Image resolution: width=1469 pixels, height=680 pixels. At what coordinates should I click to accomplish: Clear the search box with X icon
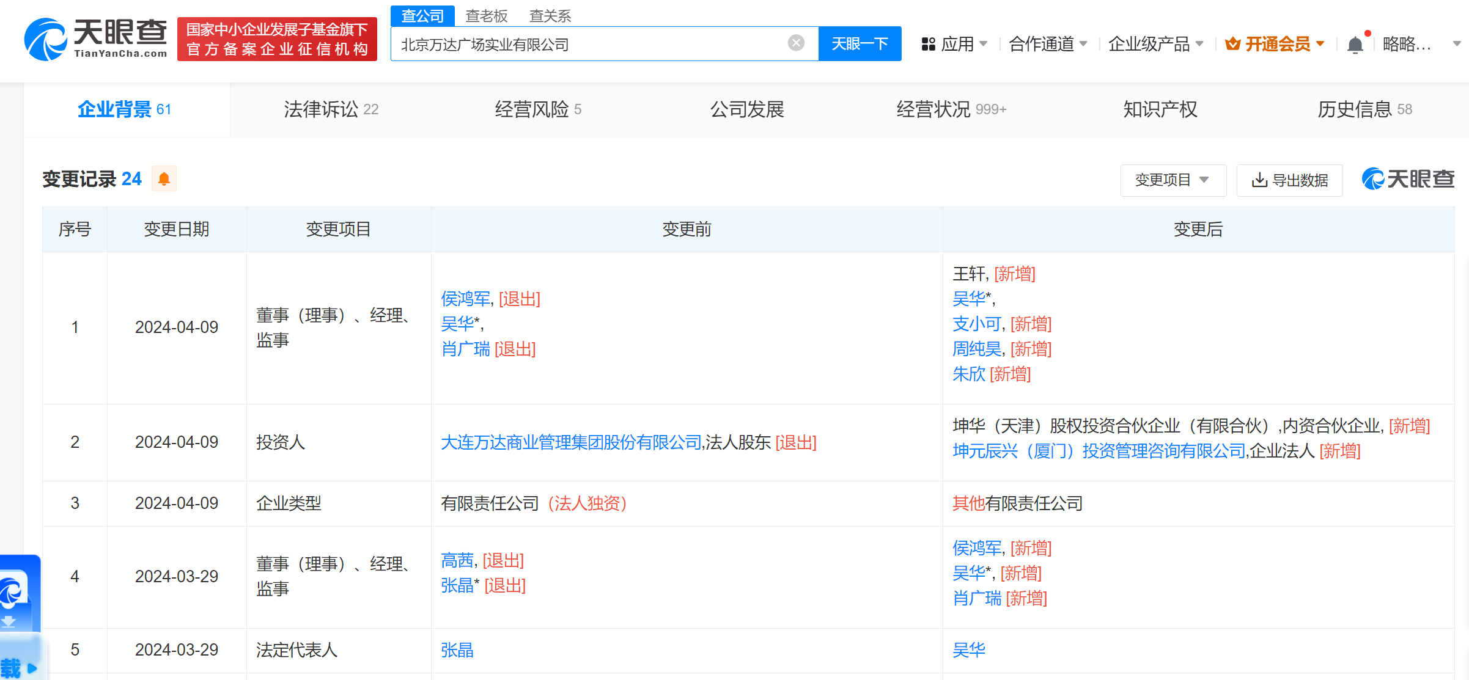click(795, 43)
